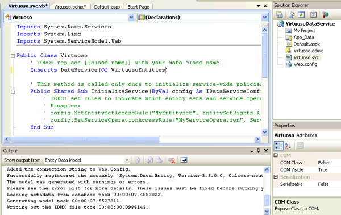Click Output panel scrollbar down arrow
Image resolution: width=341 pixels, height=215 pixels.
[267, 211]
